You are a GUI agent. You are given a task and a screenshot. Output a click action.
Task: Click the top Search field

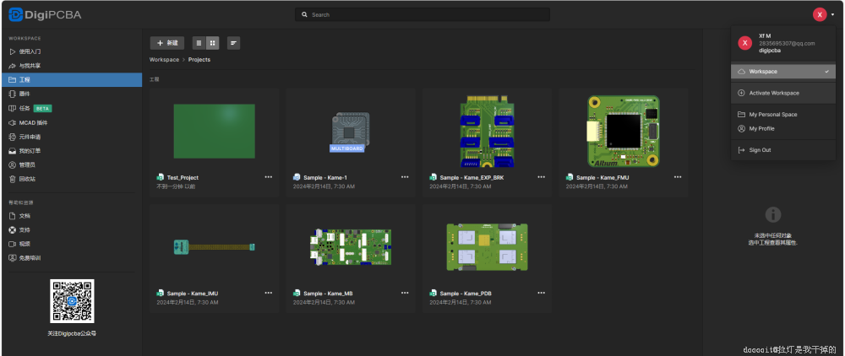pos(422,14)
